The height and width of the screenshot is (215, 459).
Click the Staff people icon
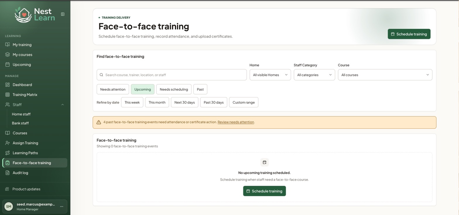8,105
